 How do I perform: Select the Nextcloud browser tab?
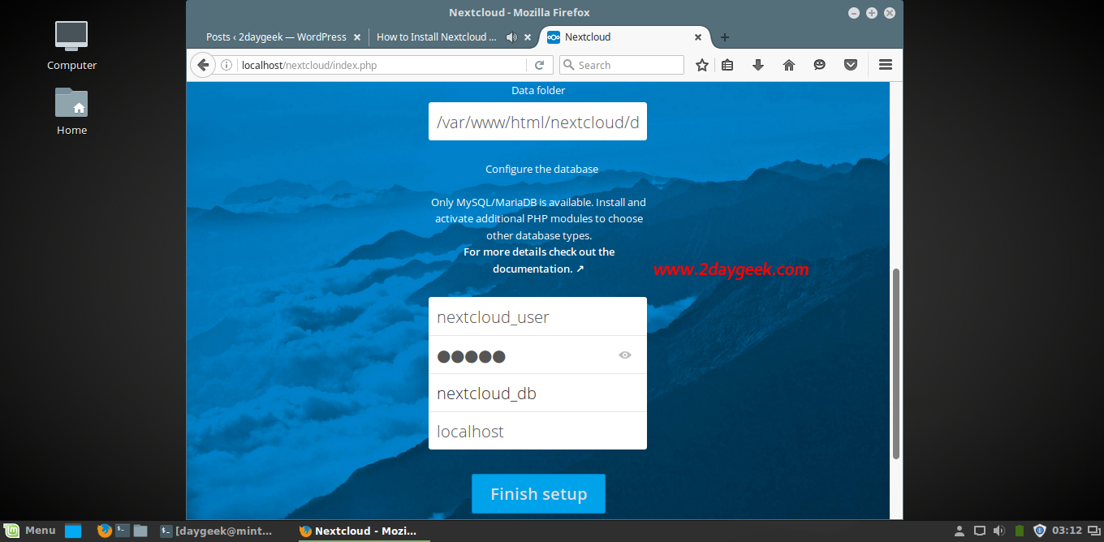(x=624, y=37)
